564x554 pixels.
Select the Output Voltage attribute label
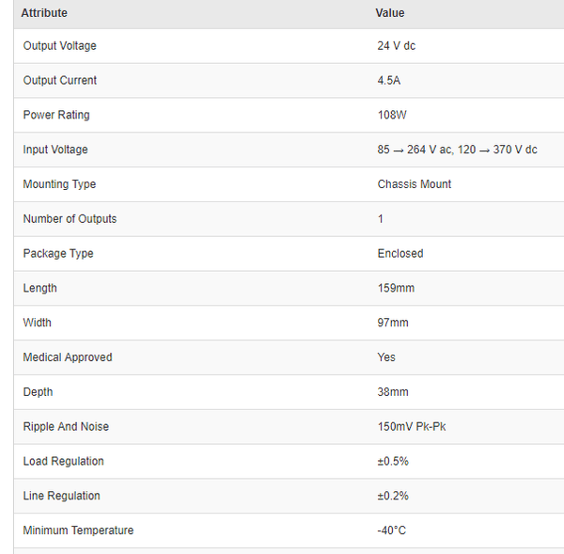(x=59, y=46)
